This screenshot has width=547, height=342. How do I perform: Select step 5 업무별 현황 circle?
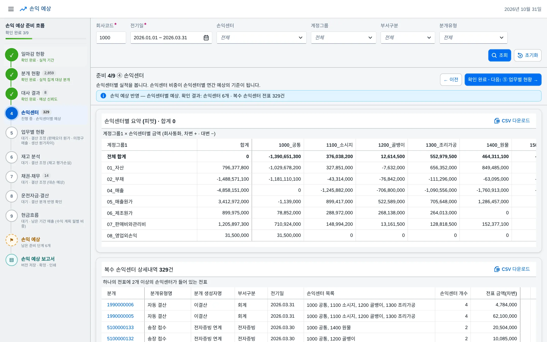(12, 133)
